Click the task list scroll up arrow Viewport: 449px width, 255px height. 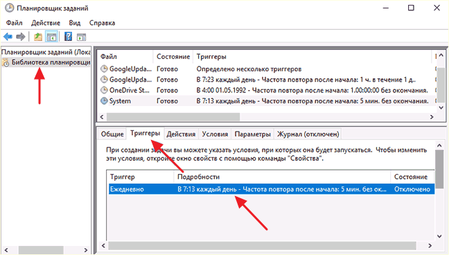click(x=441, y=55)
